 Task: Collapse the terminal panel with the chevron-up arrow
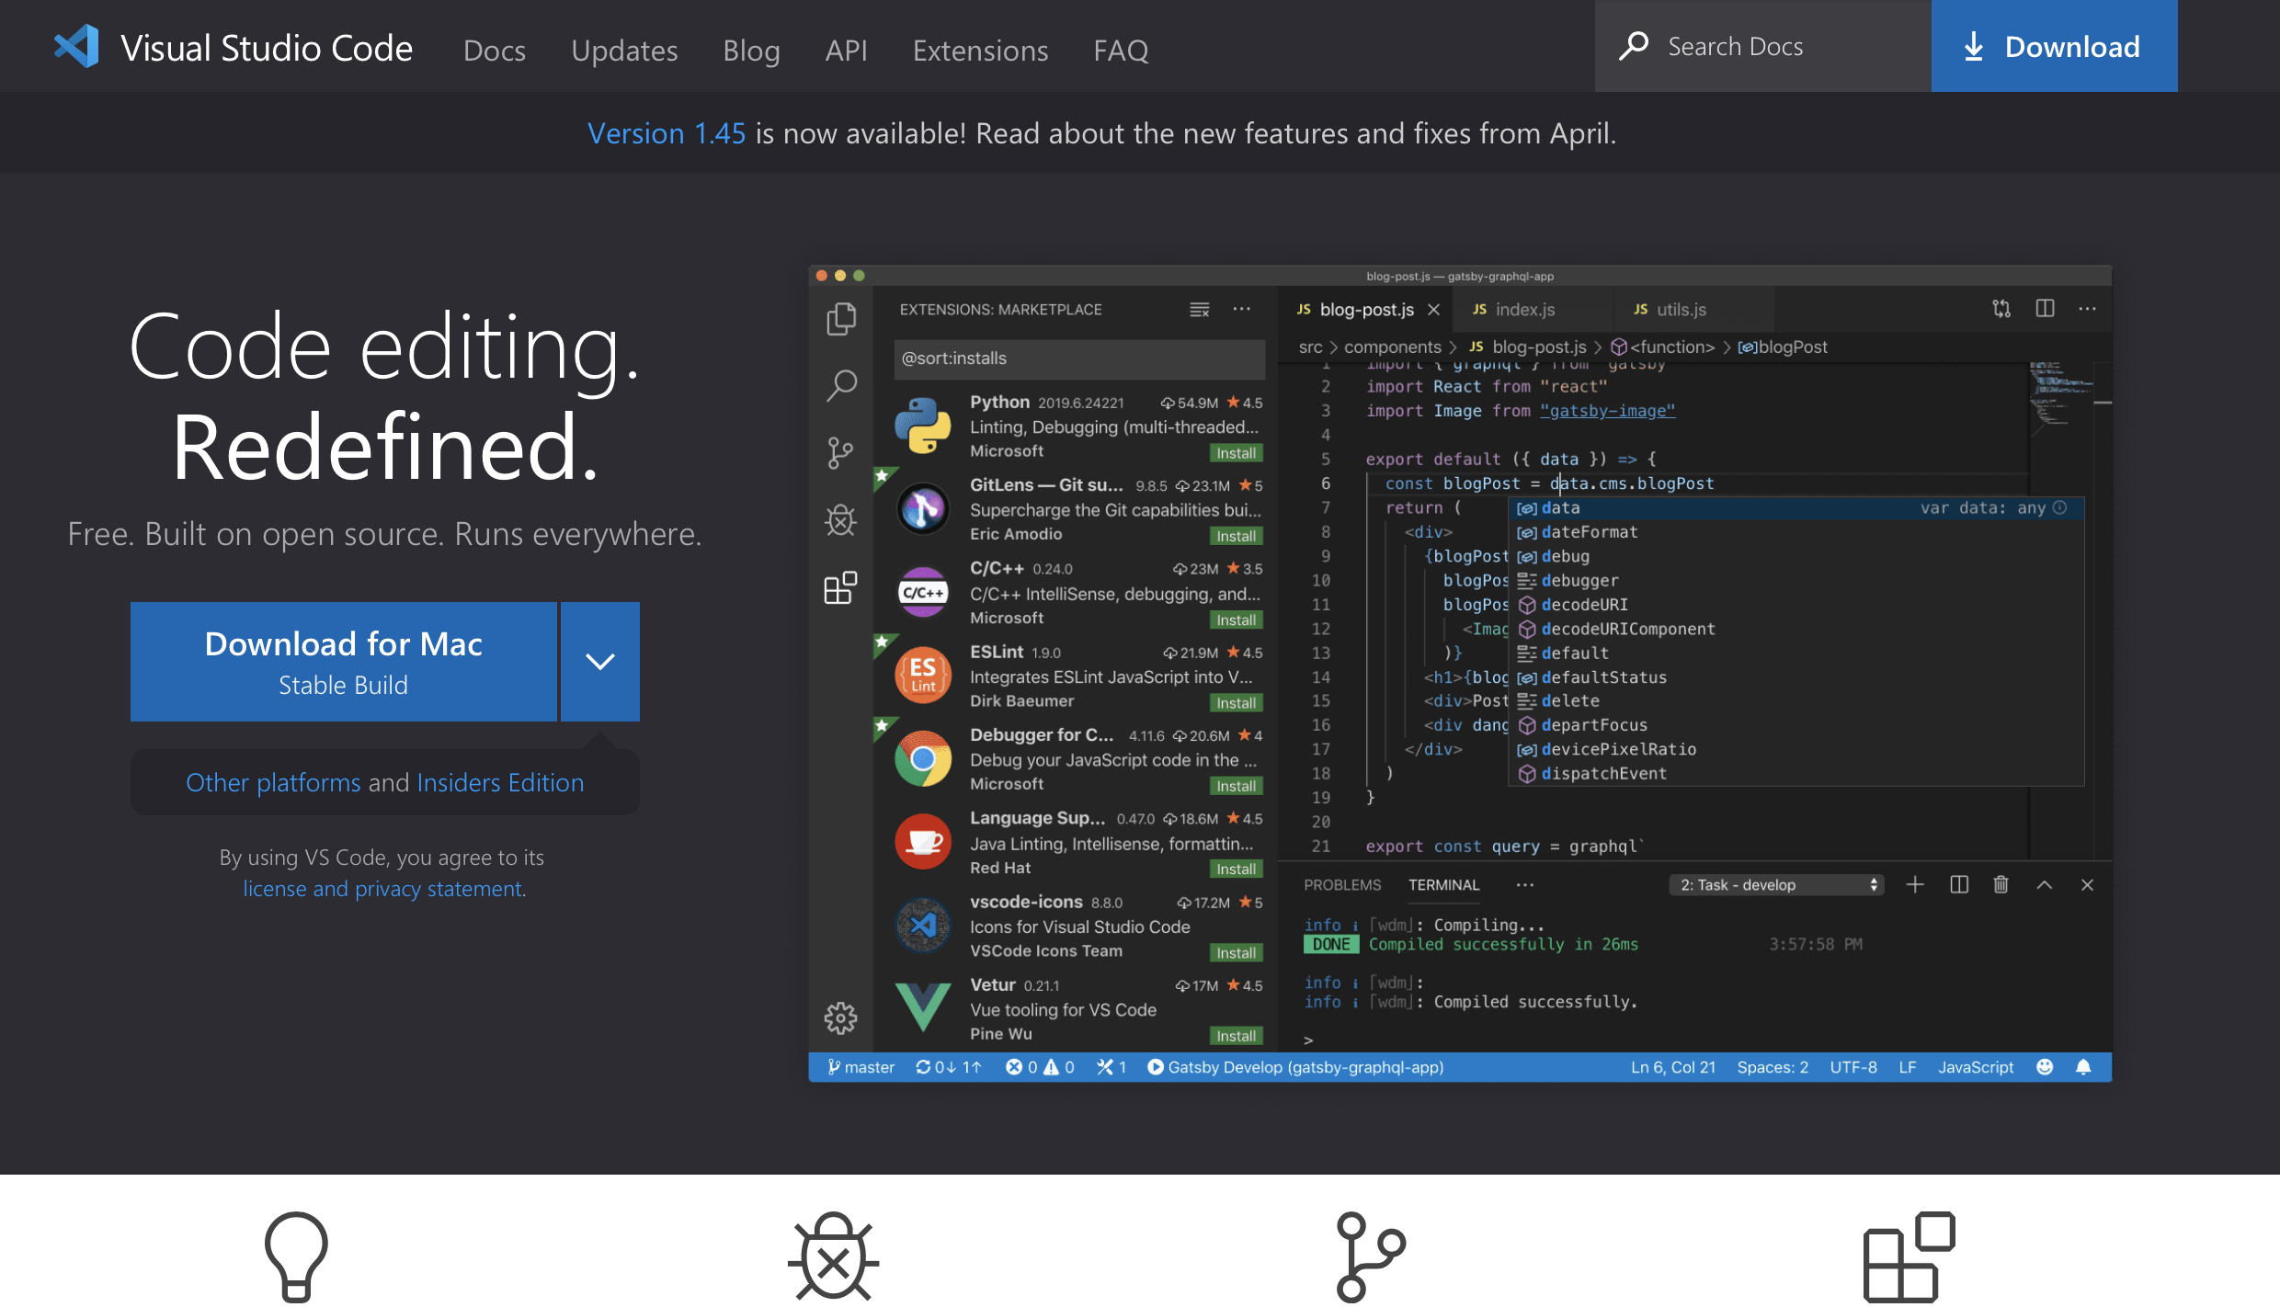(x=2044, y=884)
